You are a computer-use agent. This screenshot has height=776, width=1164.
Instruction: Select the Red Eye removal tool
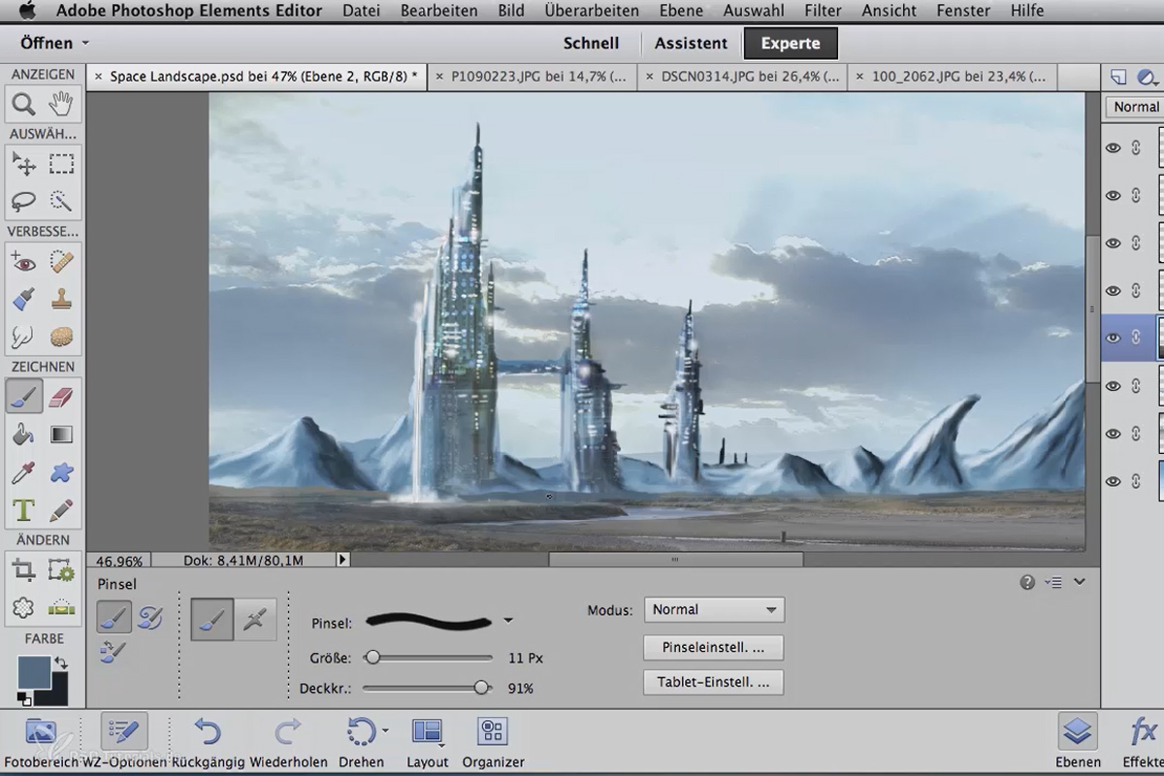pos(23,261)
